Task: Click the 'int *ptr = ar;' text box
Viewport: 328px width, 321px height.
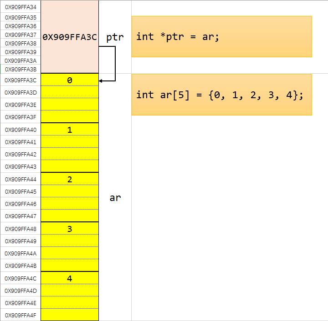Action: click(221, 37)
